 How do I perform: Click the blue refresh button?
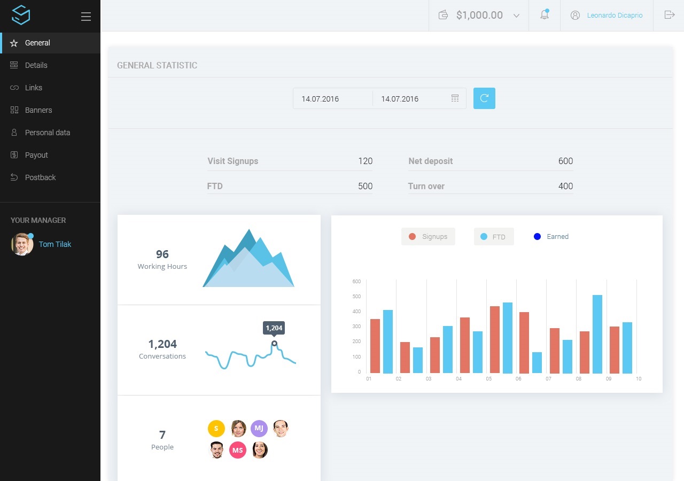[484, 98]
